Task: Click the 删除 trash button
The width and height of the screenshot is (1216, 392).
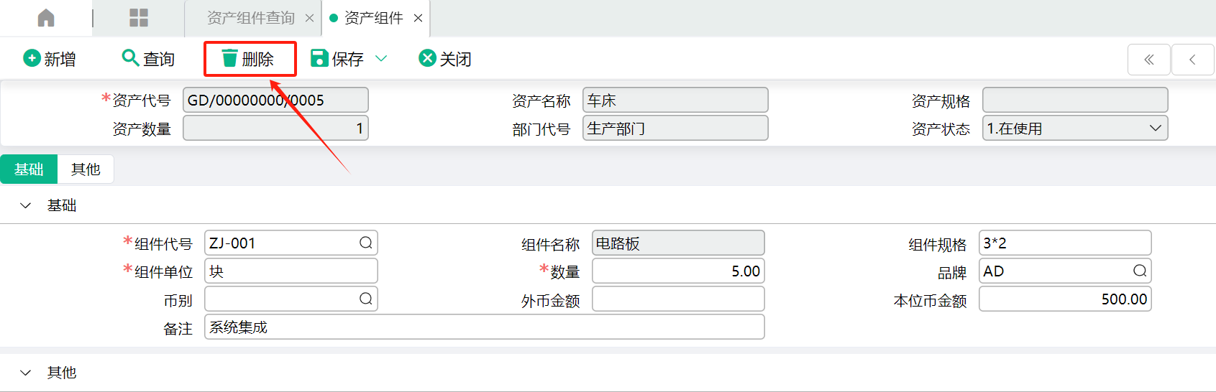Action: [248, 59]
